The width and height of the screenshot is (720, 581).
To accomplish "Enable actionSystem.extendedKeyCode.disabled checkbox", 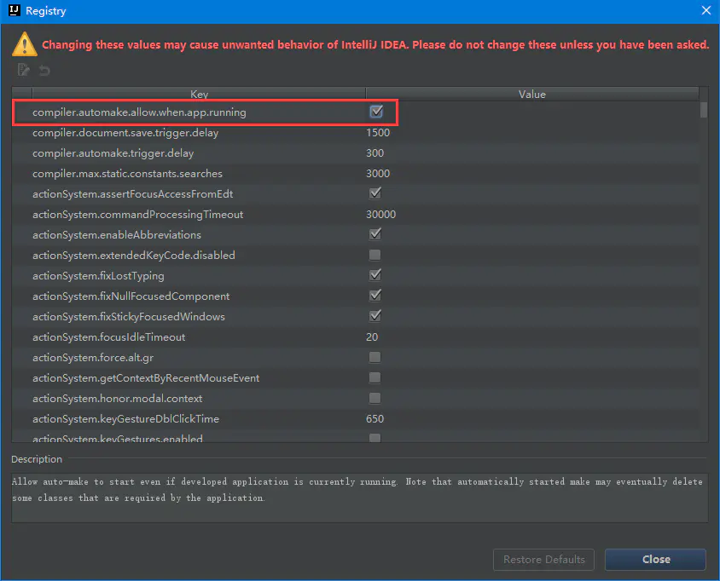I will pyautogui.click(x=375, y=255).
